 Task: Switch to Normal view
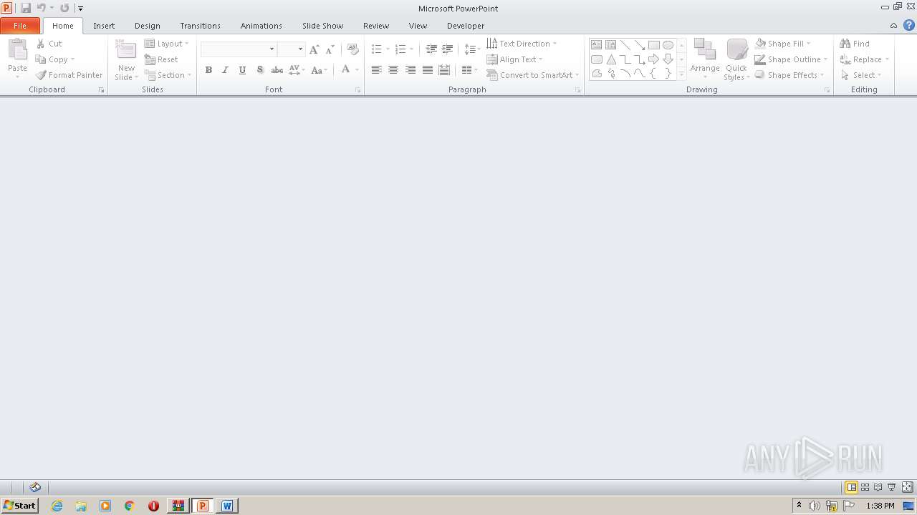[x=852, y=487]
